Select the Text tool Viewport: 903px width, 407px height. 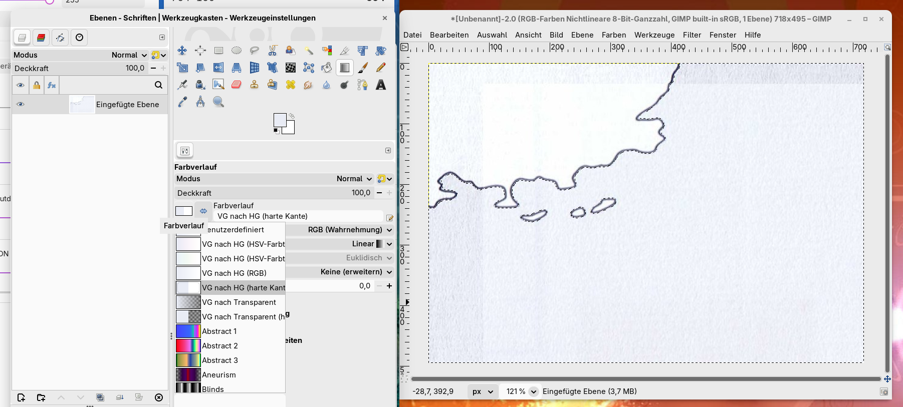click(381, 85)
